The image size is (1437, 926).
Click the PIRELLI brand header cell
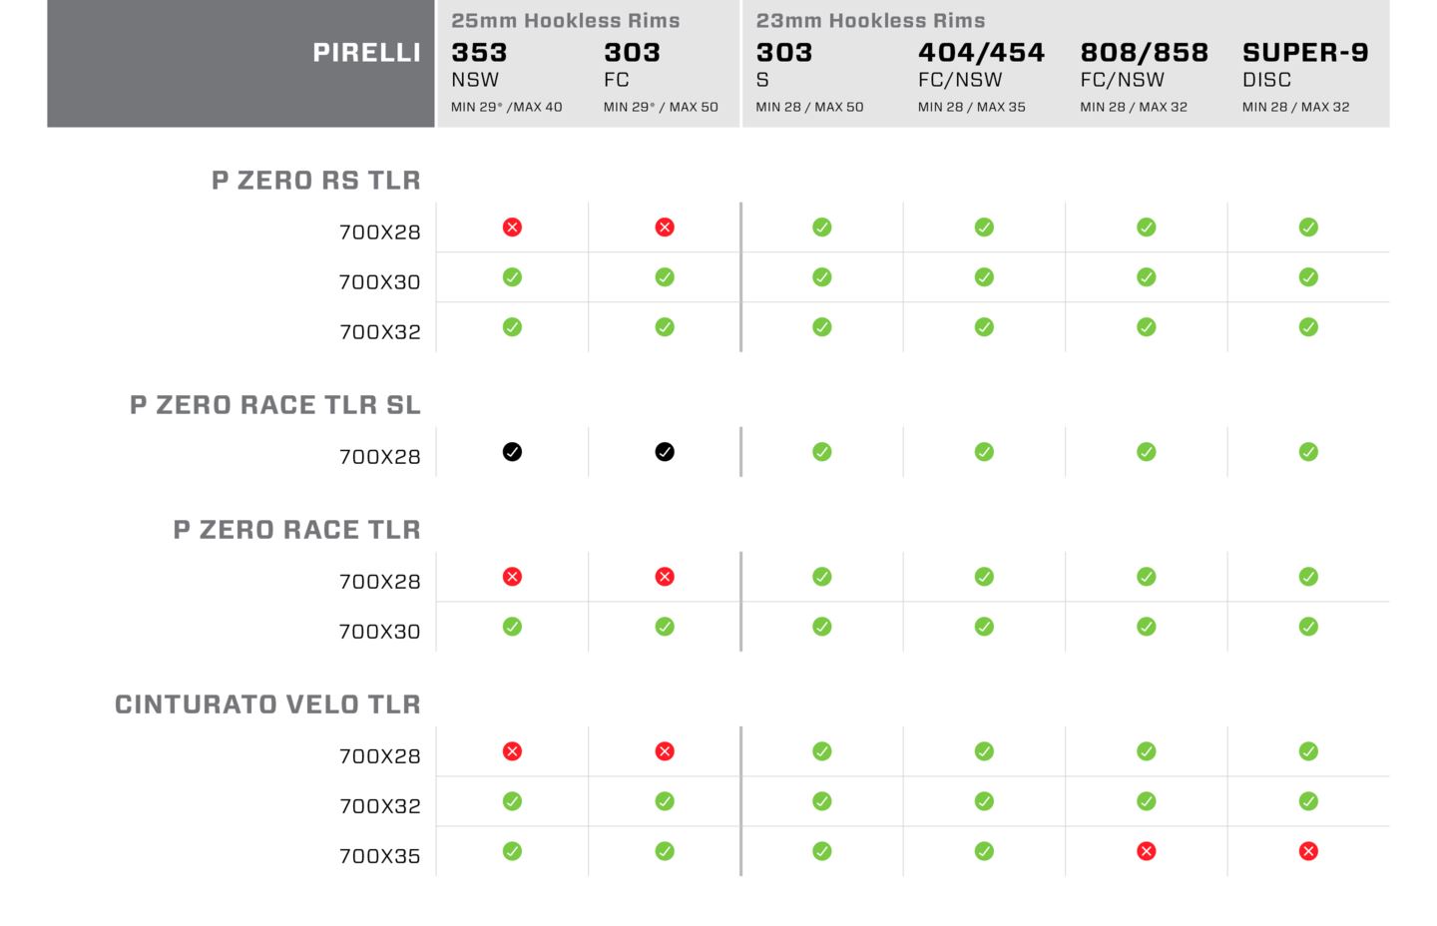tap(366, 53)
